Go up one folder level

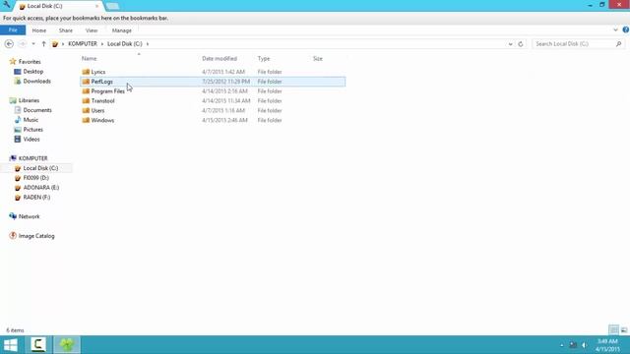pyautogui.click(x=43, y=43)
